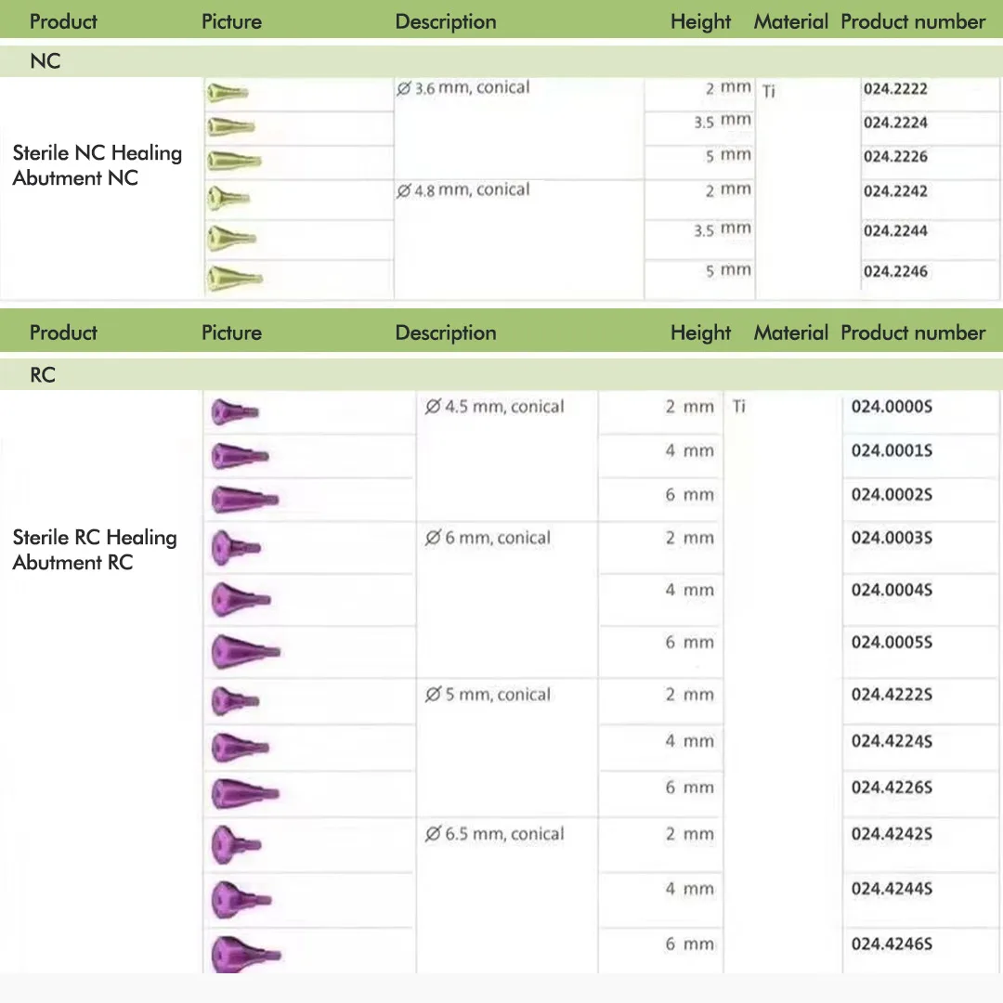
Task: Click the top Product number column header
Action: tap(913, 21)
